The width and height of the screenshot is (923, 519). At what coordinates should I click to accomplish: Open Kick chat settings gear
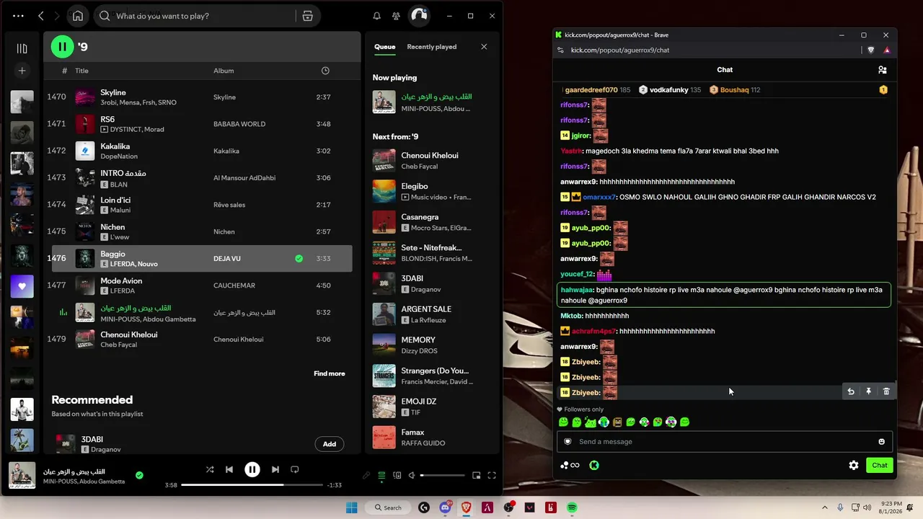(x=854, y=465)
